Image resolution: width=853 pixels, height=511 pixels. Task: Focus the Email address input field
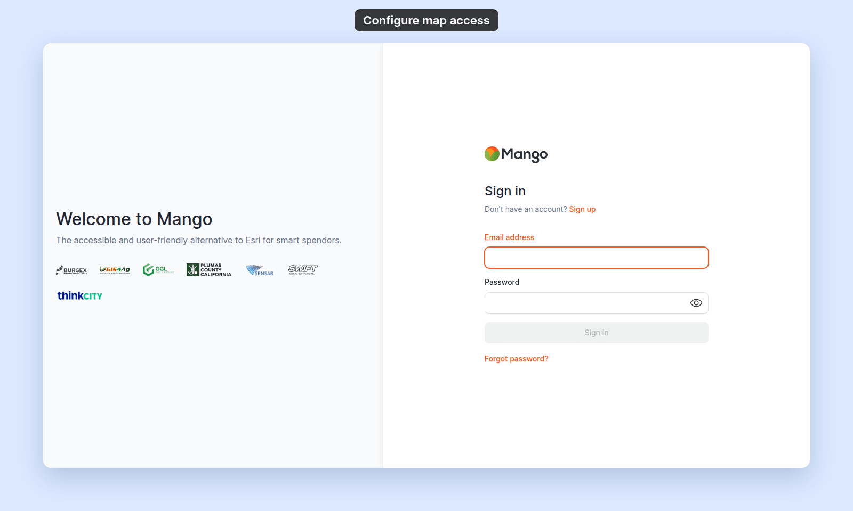click(x=596, y=258)
